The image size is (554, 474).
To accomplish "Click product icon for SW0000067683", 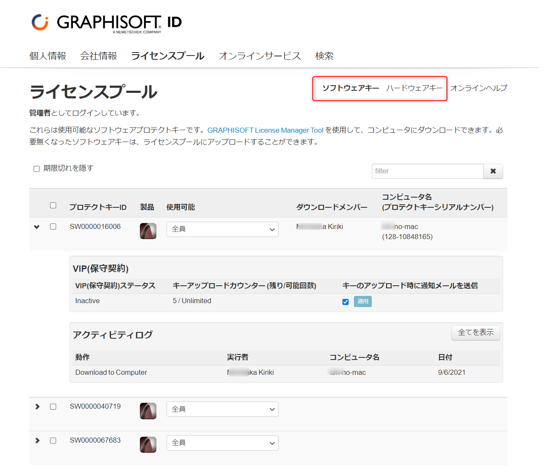I will [148, 444].
